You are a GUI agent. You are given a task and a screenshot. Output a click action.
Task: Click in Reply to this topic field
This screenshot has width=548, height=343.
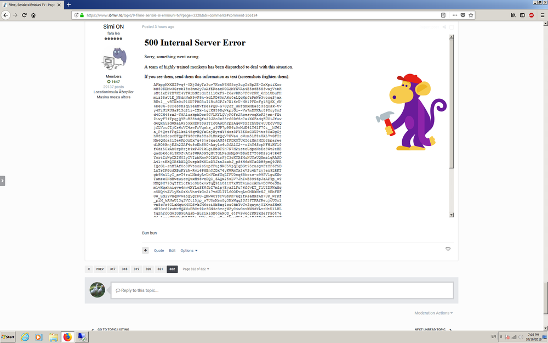point(282,290)
